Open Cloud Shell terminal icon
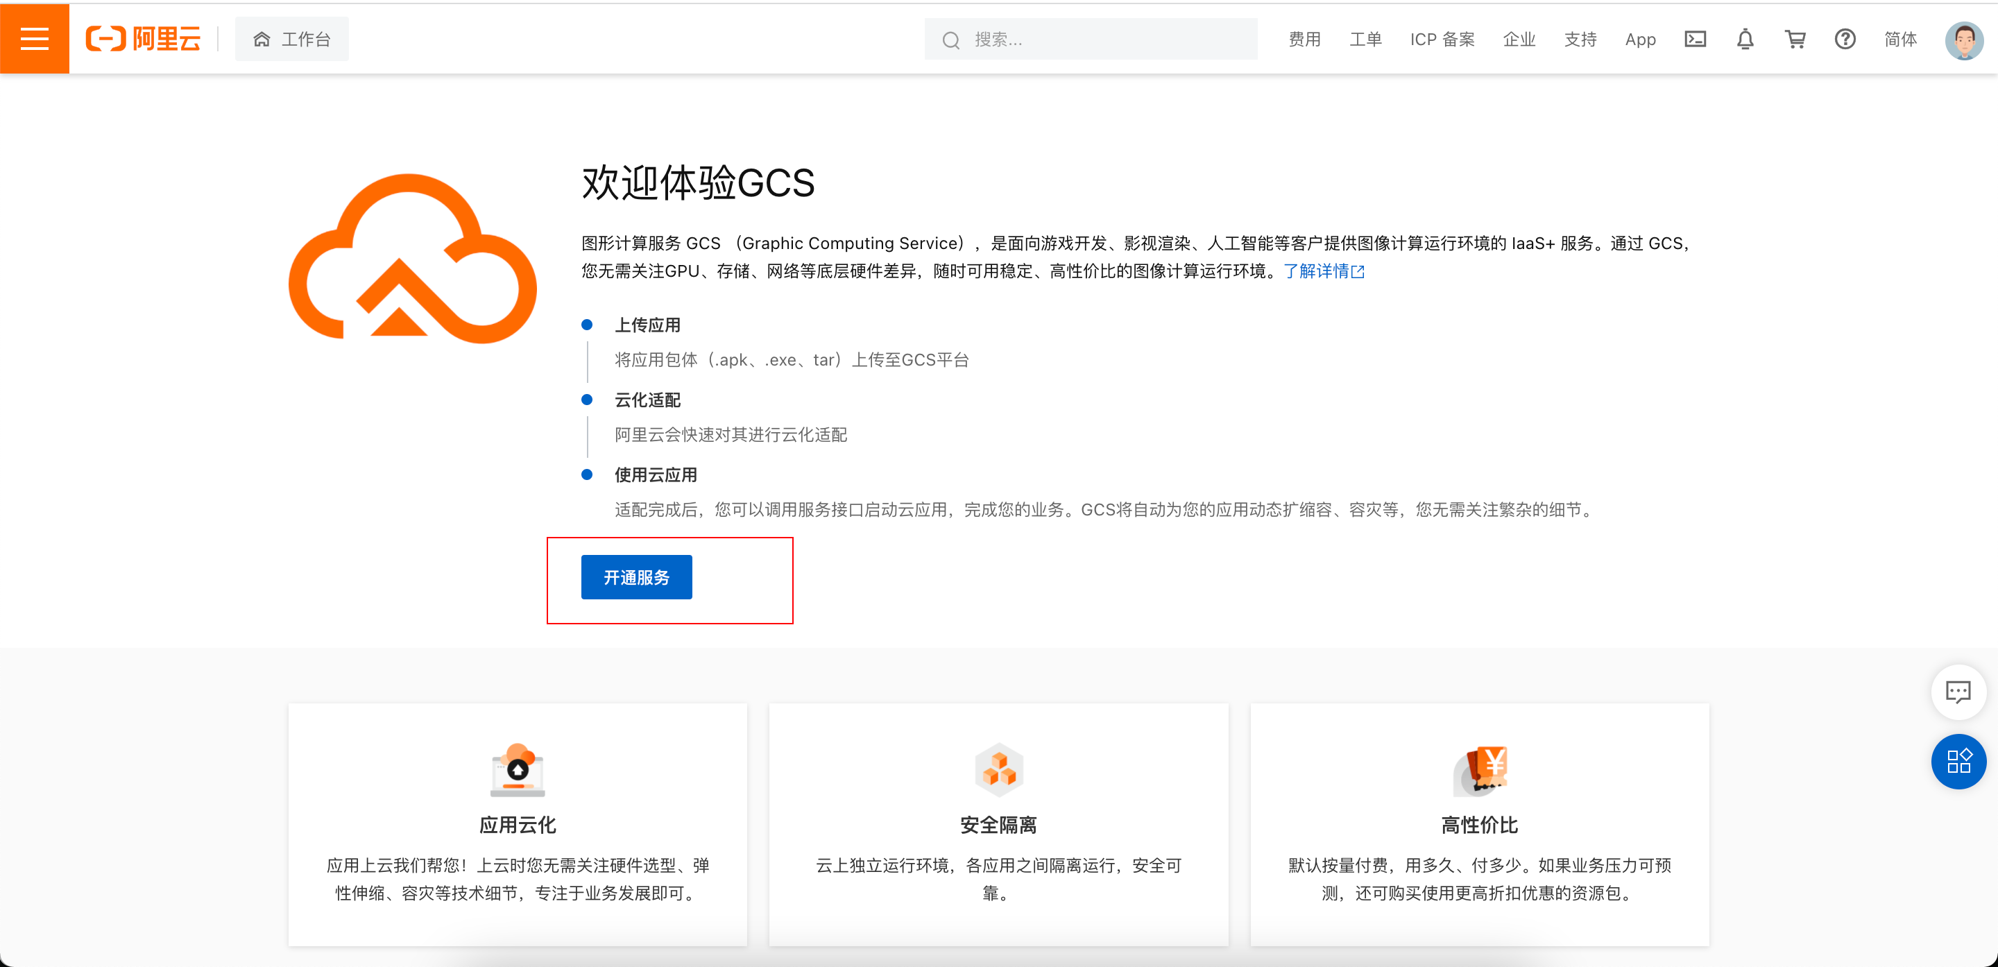The height and width of the screenshot is (967, 1998). [1695, 39]
